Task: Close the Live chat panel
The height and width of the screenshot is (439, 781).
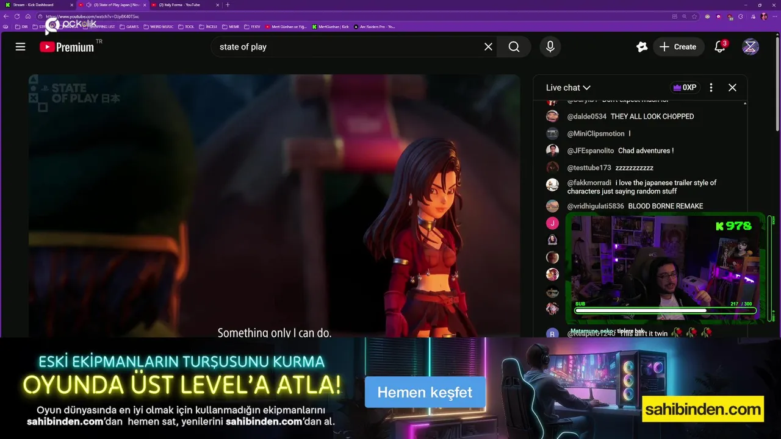Action: (732, 88)
